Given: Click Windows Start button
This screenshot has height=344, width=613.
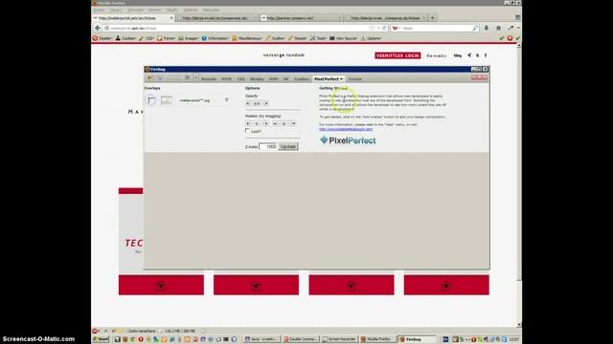Looking at the screenshot, I should (102, 339).
